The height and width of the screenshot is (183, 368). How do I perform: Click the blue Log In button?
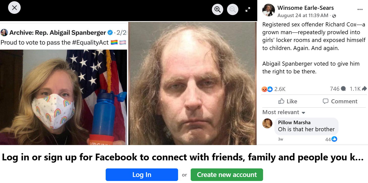pyautogui.click(x=142, y=175)
